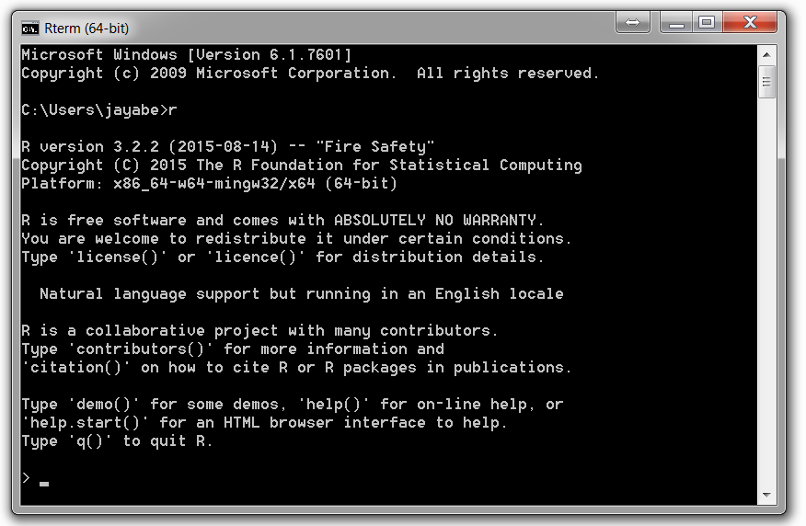Click the 'q()' quit hint text
Viewport: 806px width, 526px height.
pos(89,441)
